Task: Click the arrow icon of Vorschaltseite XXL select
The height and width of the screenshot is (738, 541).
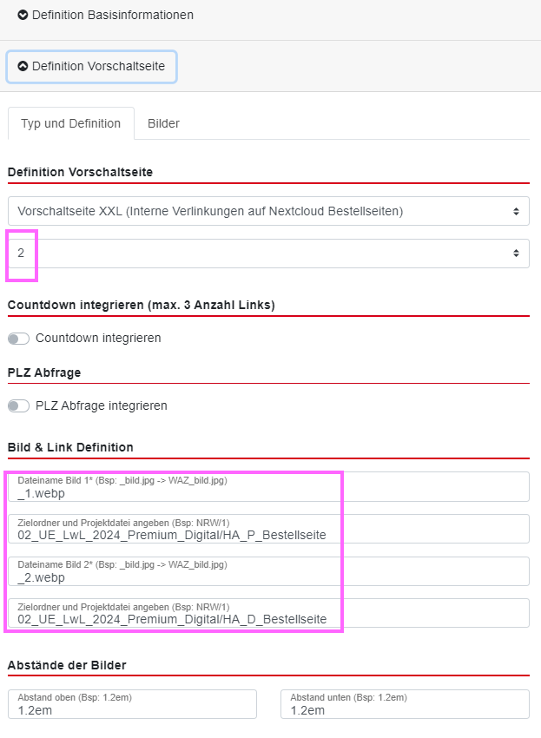Action: pyautogui.click(x=516, y=211)
